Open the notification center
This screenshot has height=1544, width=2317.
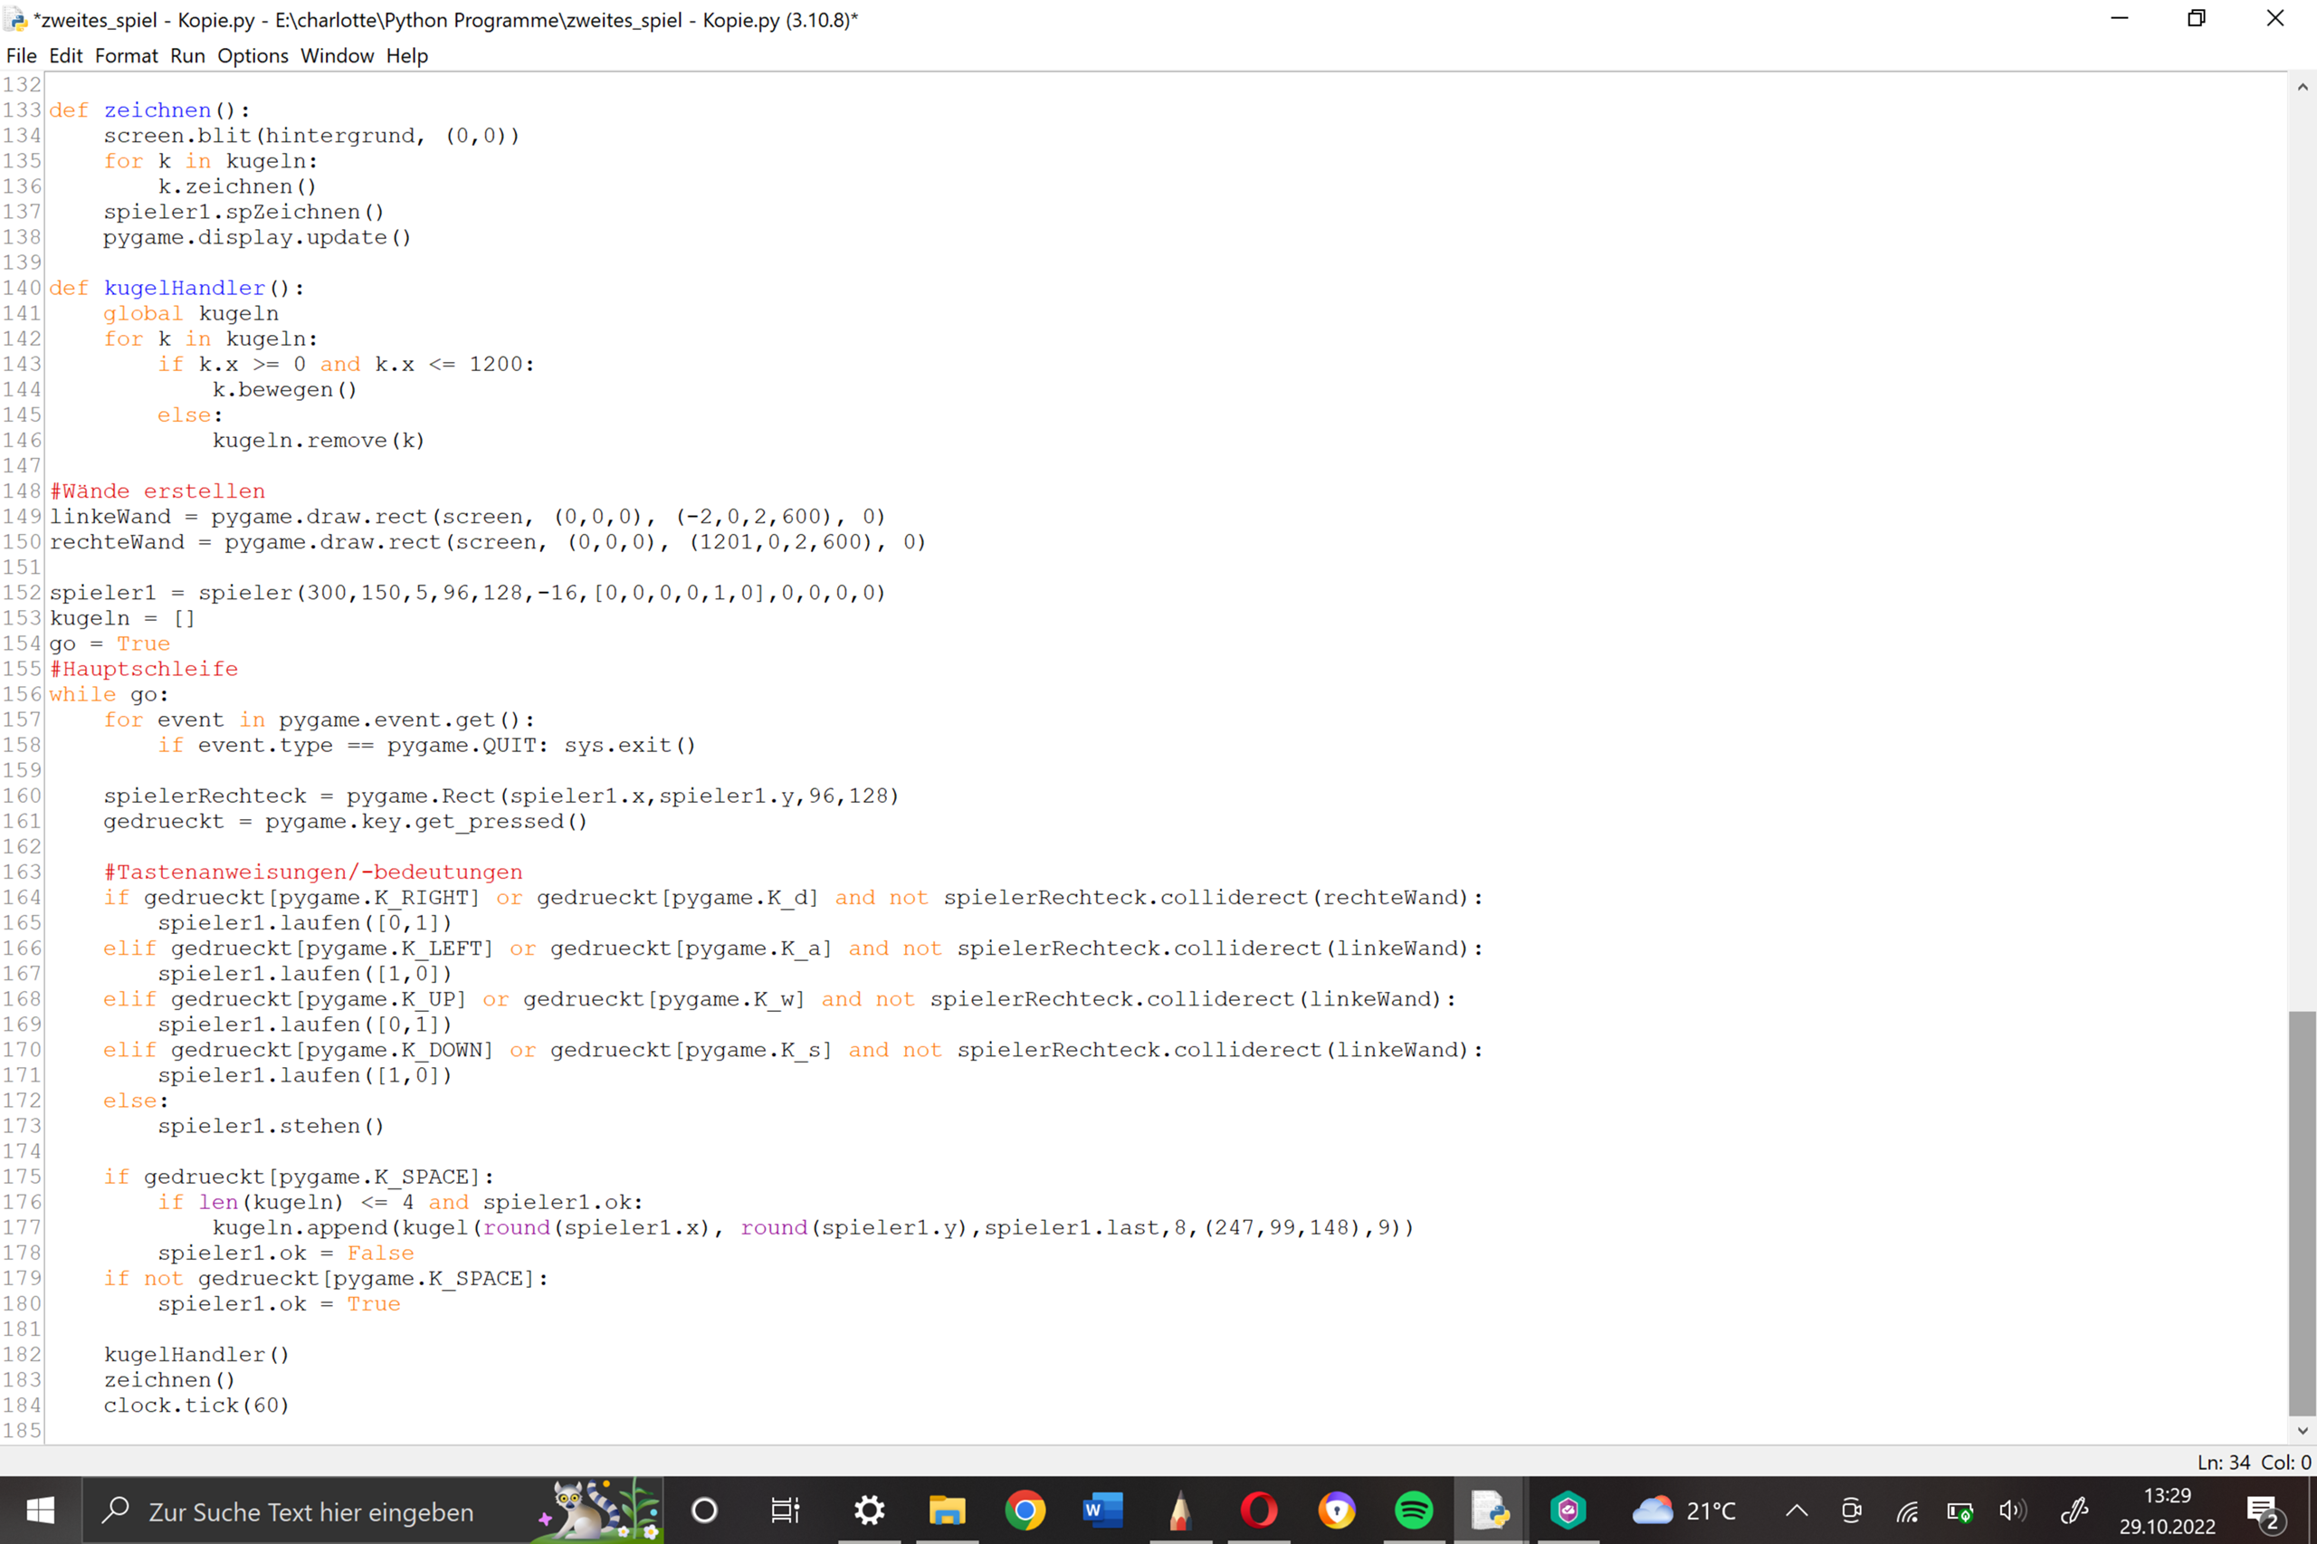pyautogui.click(x=2265, y=1511)
